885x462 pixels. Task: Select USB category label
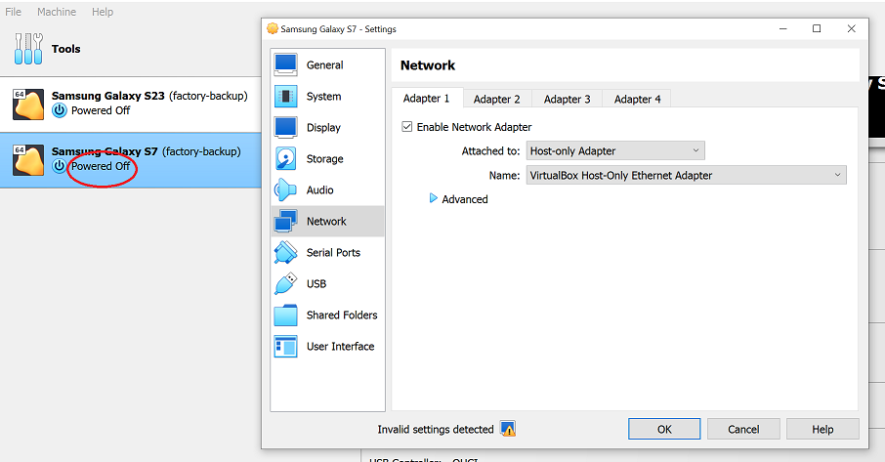pos(316,283)
